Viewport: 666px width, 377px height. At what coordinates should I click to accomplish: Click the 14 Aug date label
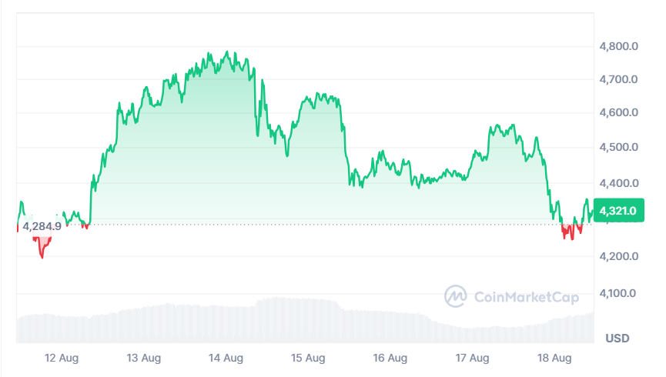226,358
